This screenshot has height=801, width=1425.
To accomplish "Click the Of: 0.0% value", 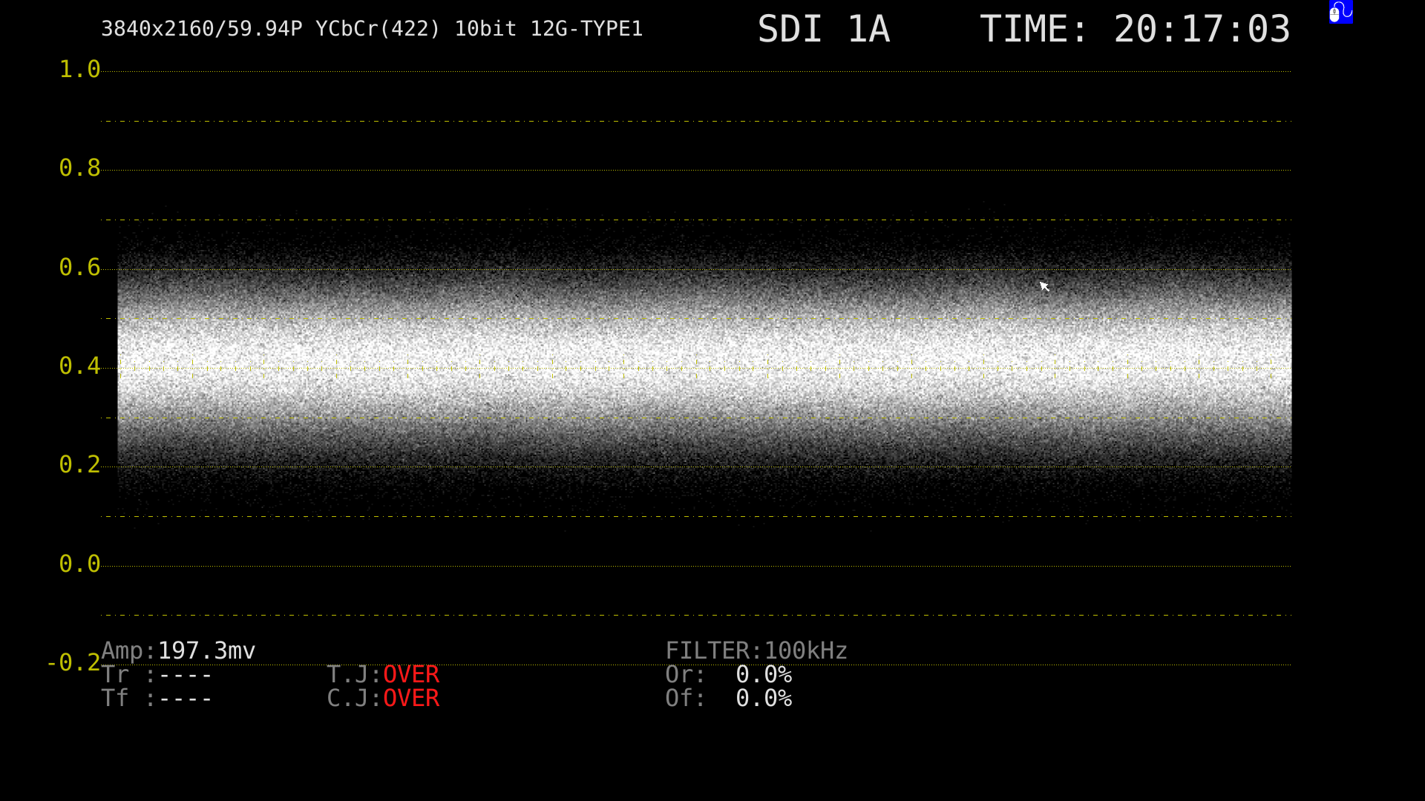I will coord(729,698).
